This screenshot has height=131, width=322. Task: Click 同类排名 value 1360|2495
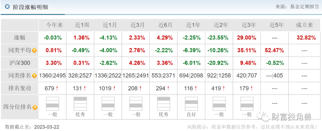pos(52,76)
